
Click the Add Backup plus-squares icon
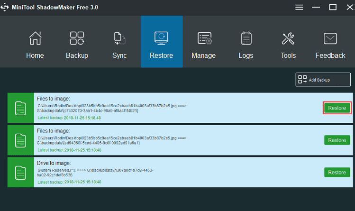click(x=302, y=80)
